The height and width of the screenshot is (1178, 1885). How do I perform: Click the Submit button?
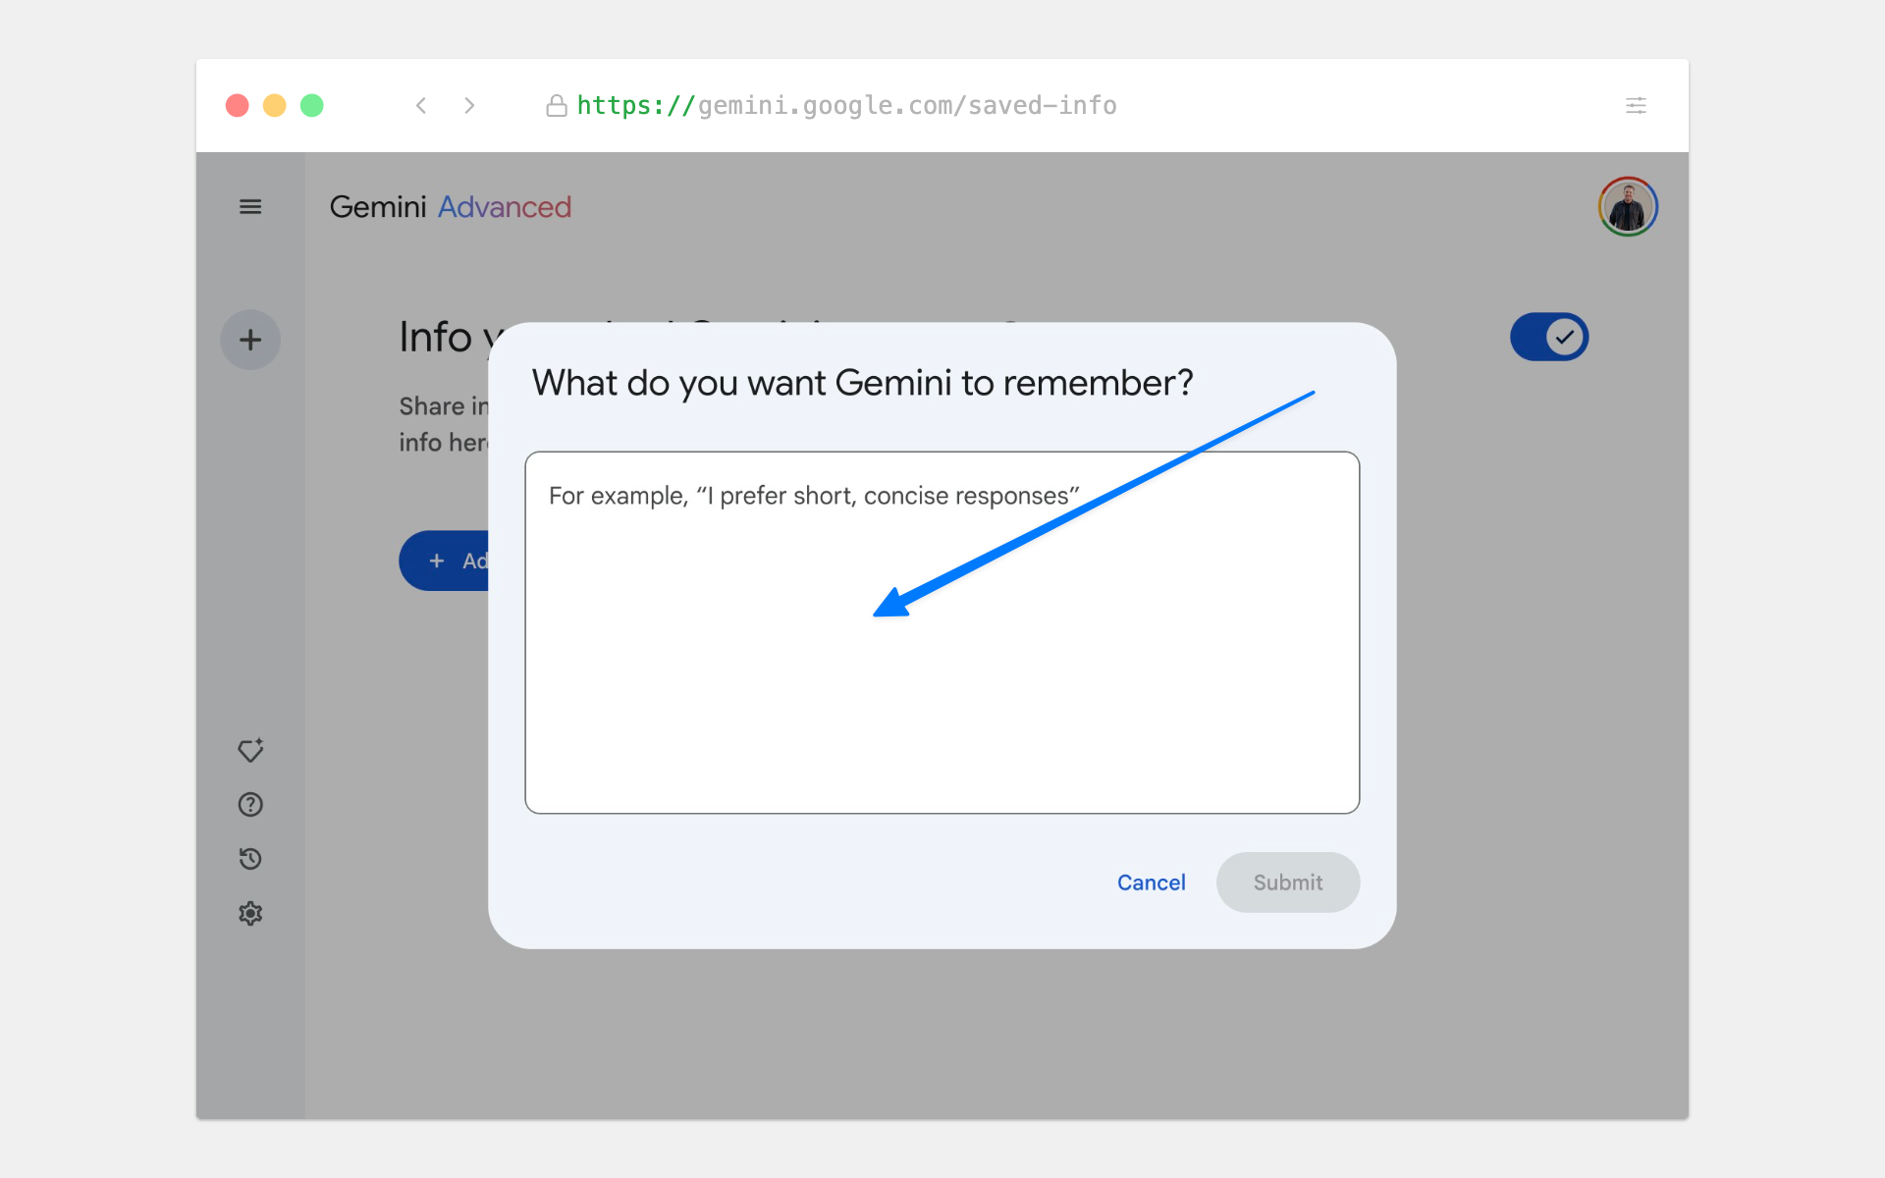[x=1287, y=883]
